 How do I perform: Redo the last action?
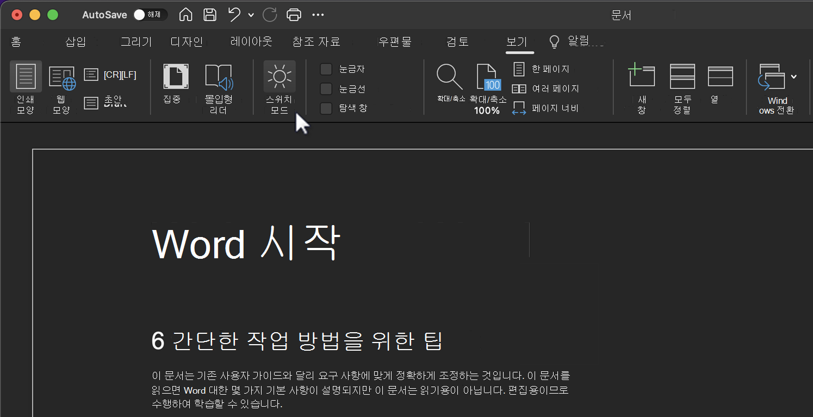click(x=270, y=15)
